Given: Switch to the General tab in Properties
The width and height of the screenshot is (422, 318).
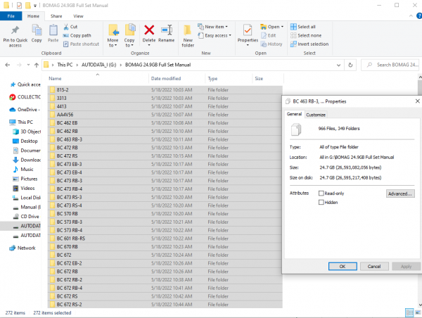Looking at the screenshot, I should click(x=294, y=114).
